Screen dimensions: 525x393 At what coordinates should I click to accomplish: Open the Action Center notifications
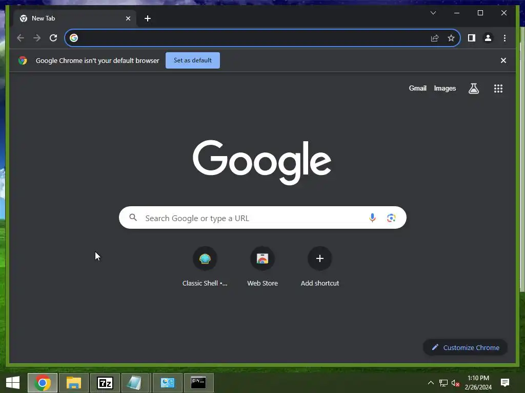[x=505, y=383]
